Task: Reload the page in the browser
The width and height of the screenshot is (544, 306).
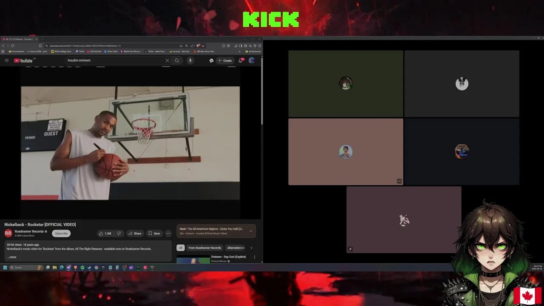Action: click(12, 45)
